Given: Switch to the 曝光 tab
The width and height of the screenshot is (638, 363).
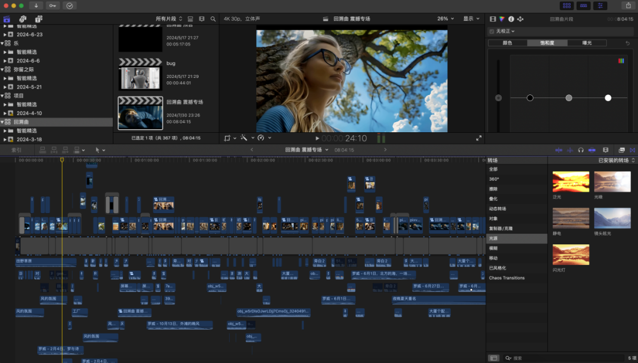Looking at the screenshot, I should tap(587, 42).
